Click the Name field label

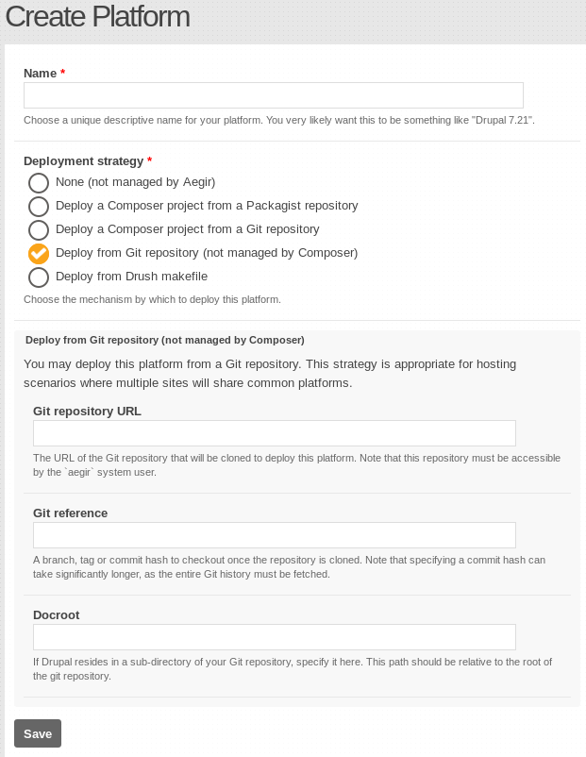tap(40, 74)
